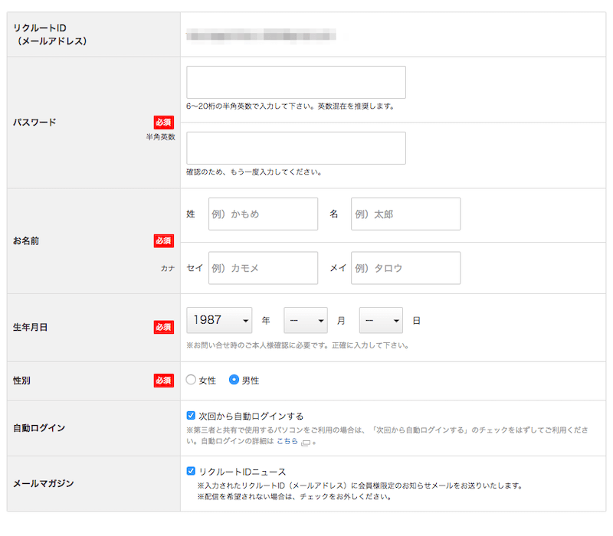
Task: Click the external window icon beside こちら
Action: click(x=306, y=443)
